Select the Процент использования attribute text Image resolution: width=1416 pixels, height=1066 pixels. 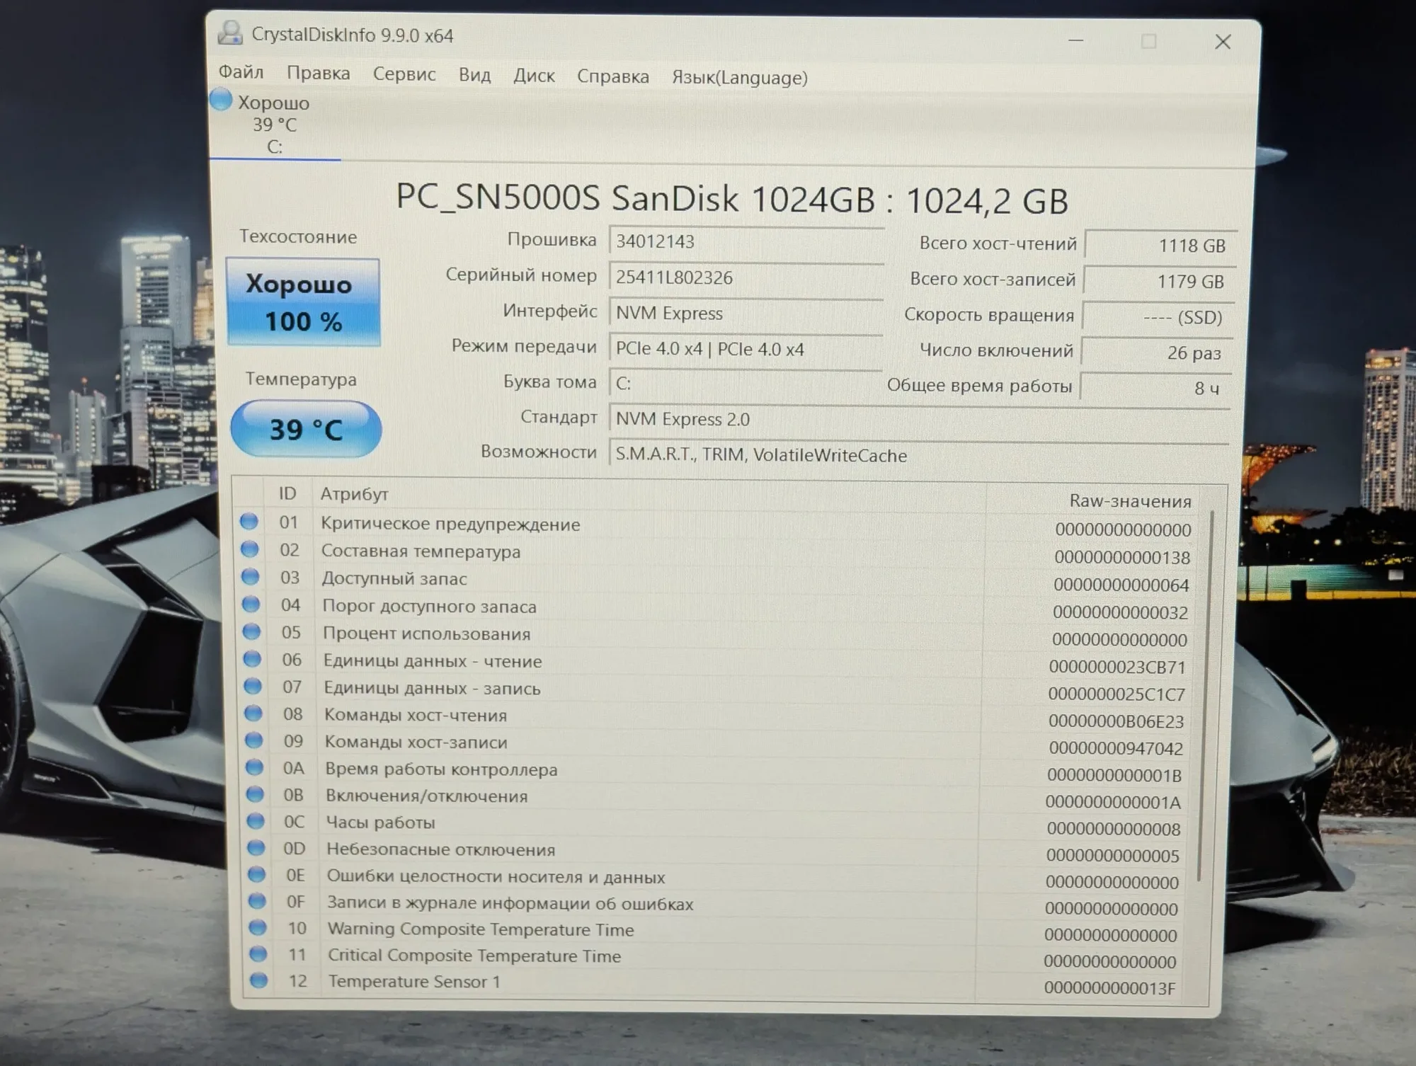pos(426,634)
